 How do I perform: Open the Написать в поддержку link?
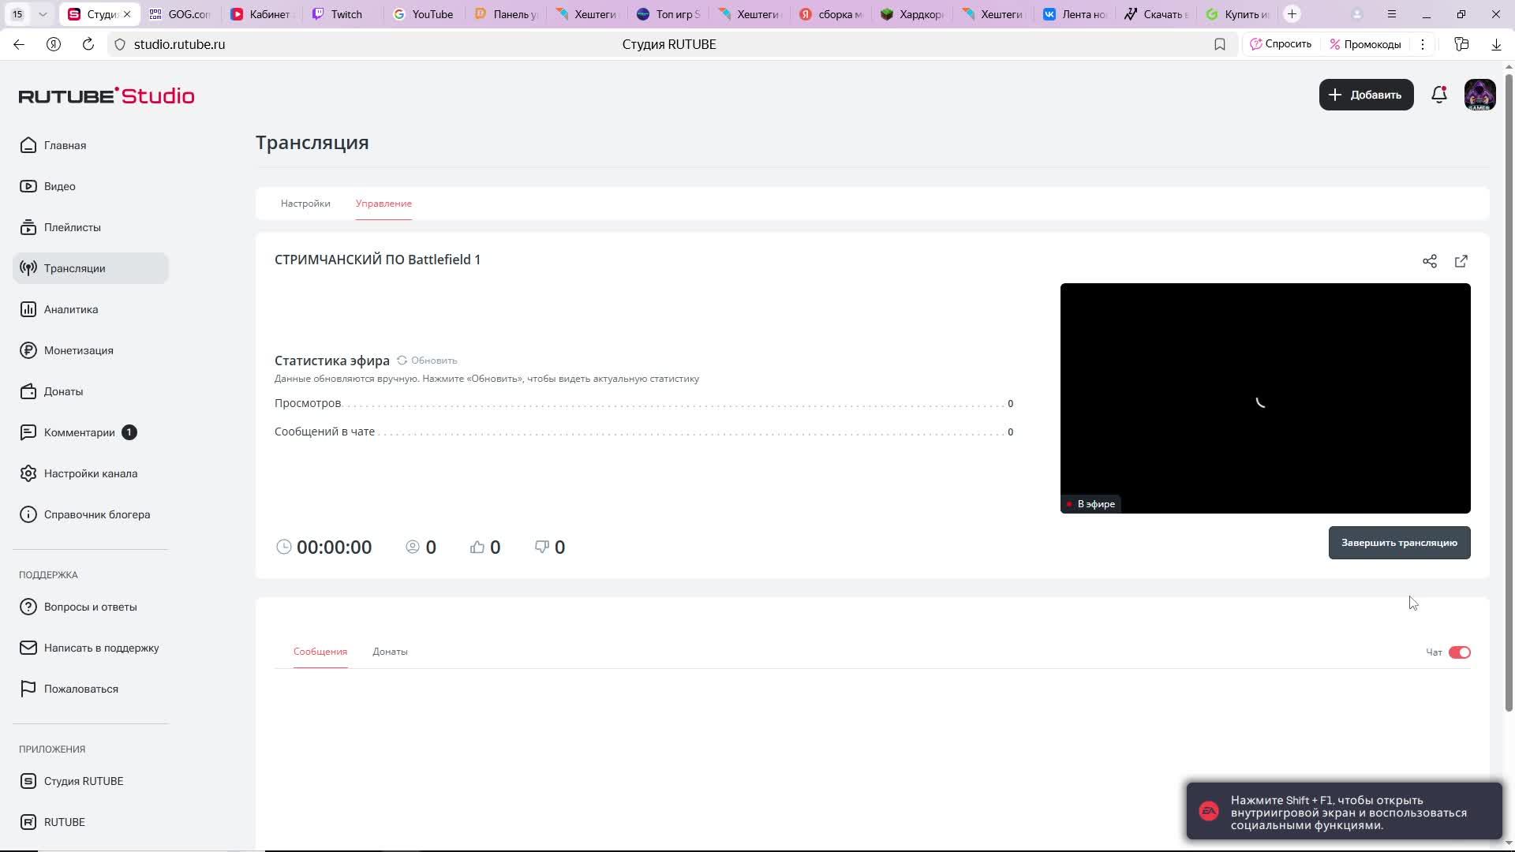tap(101, 648)
